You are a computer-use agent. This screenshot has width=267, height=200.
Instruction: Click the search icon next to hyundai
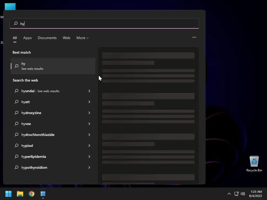[16, 91]
